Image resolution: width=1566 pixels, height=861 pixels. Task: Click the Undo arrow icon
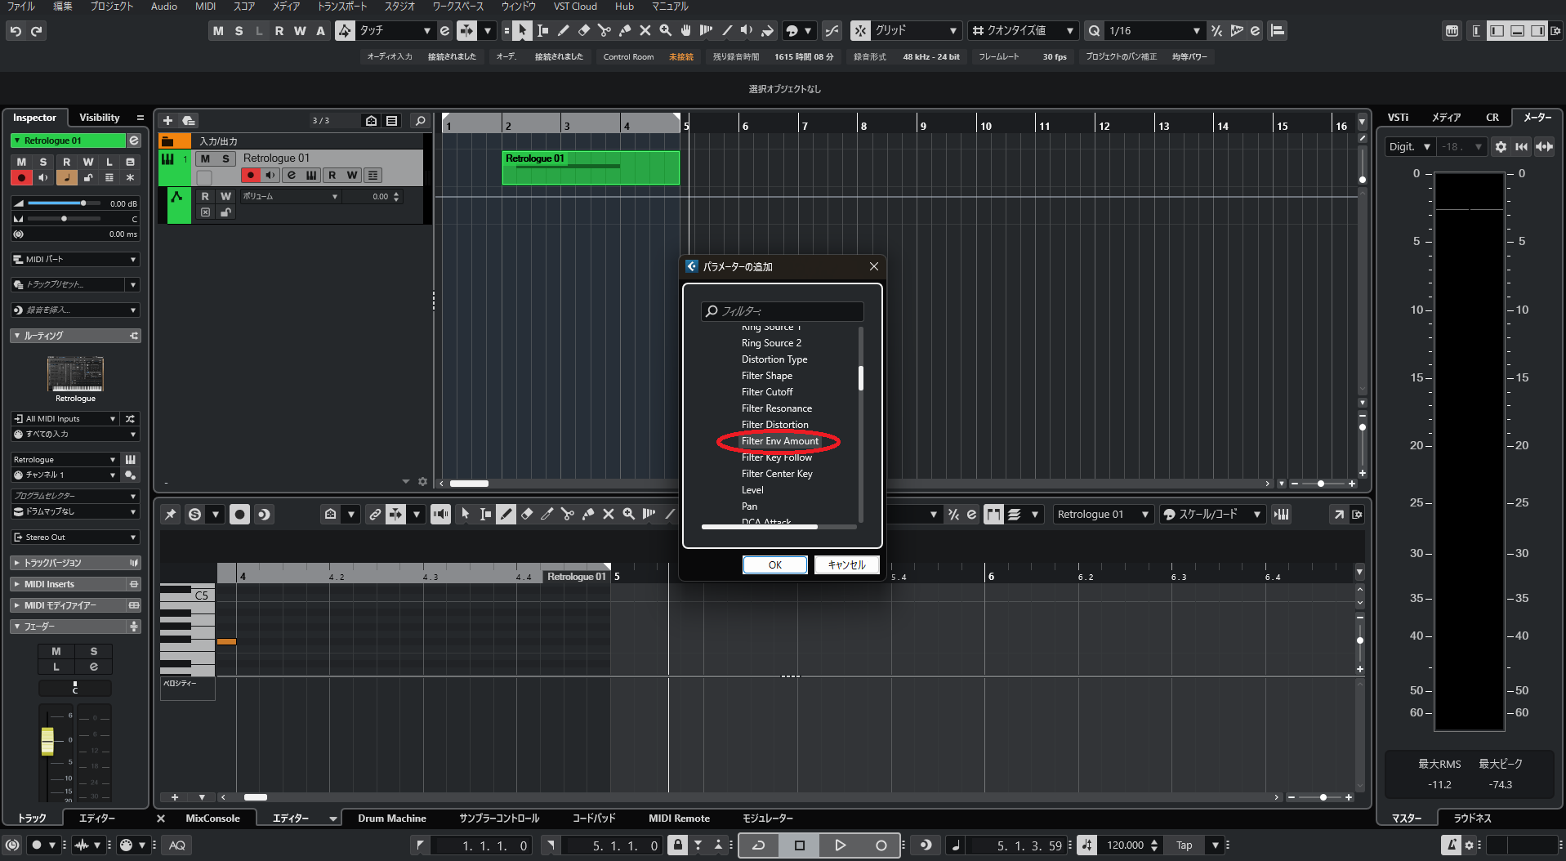(x=16, y=31)
